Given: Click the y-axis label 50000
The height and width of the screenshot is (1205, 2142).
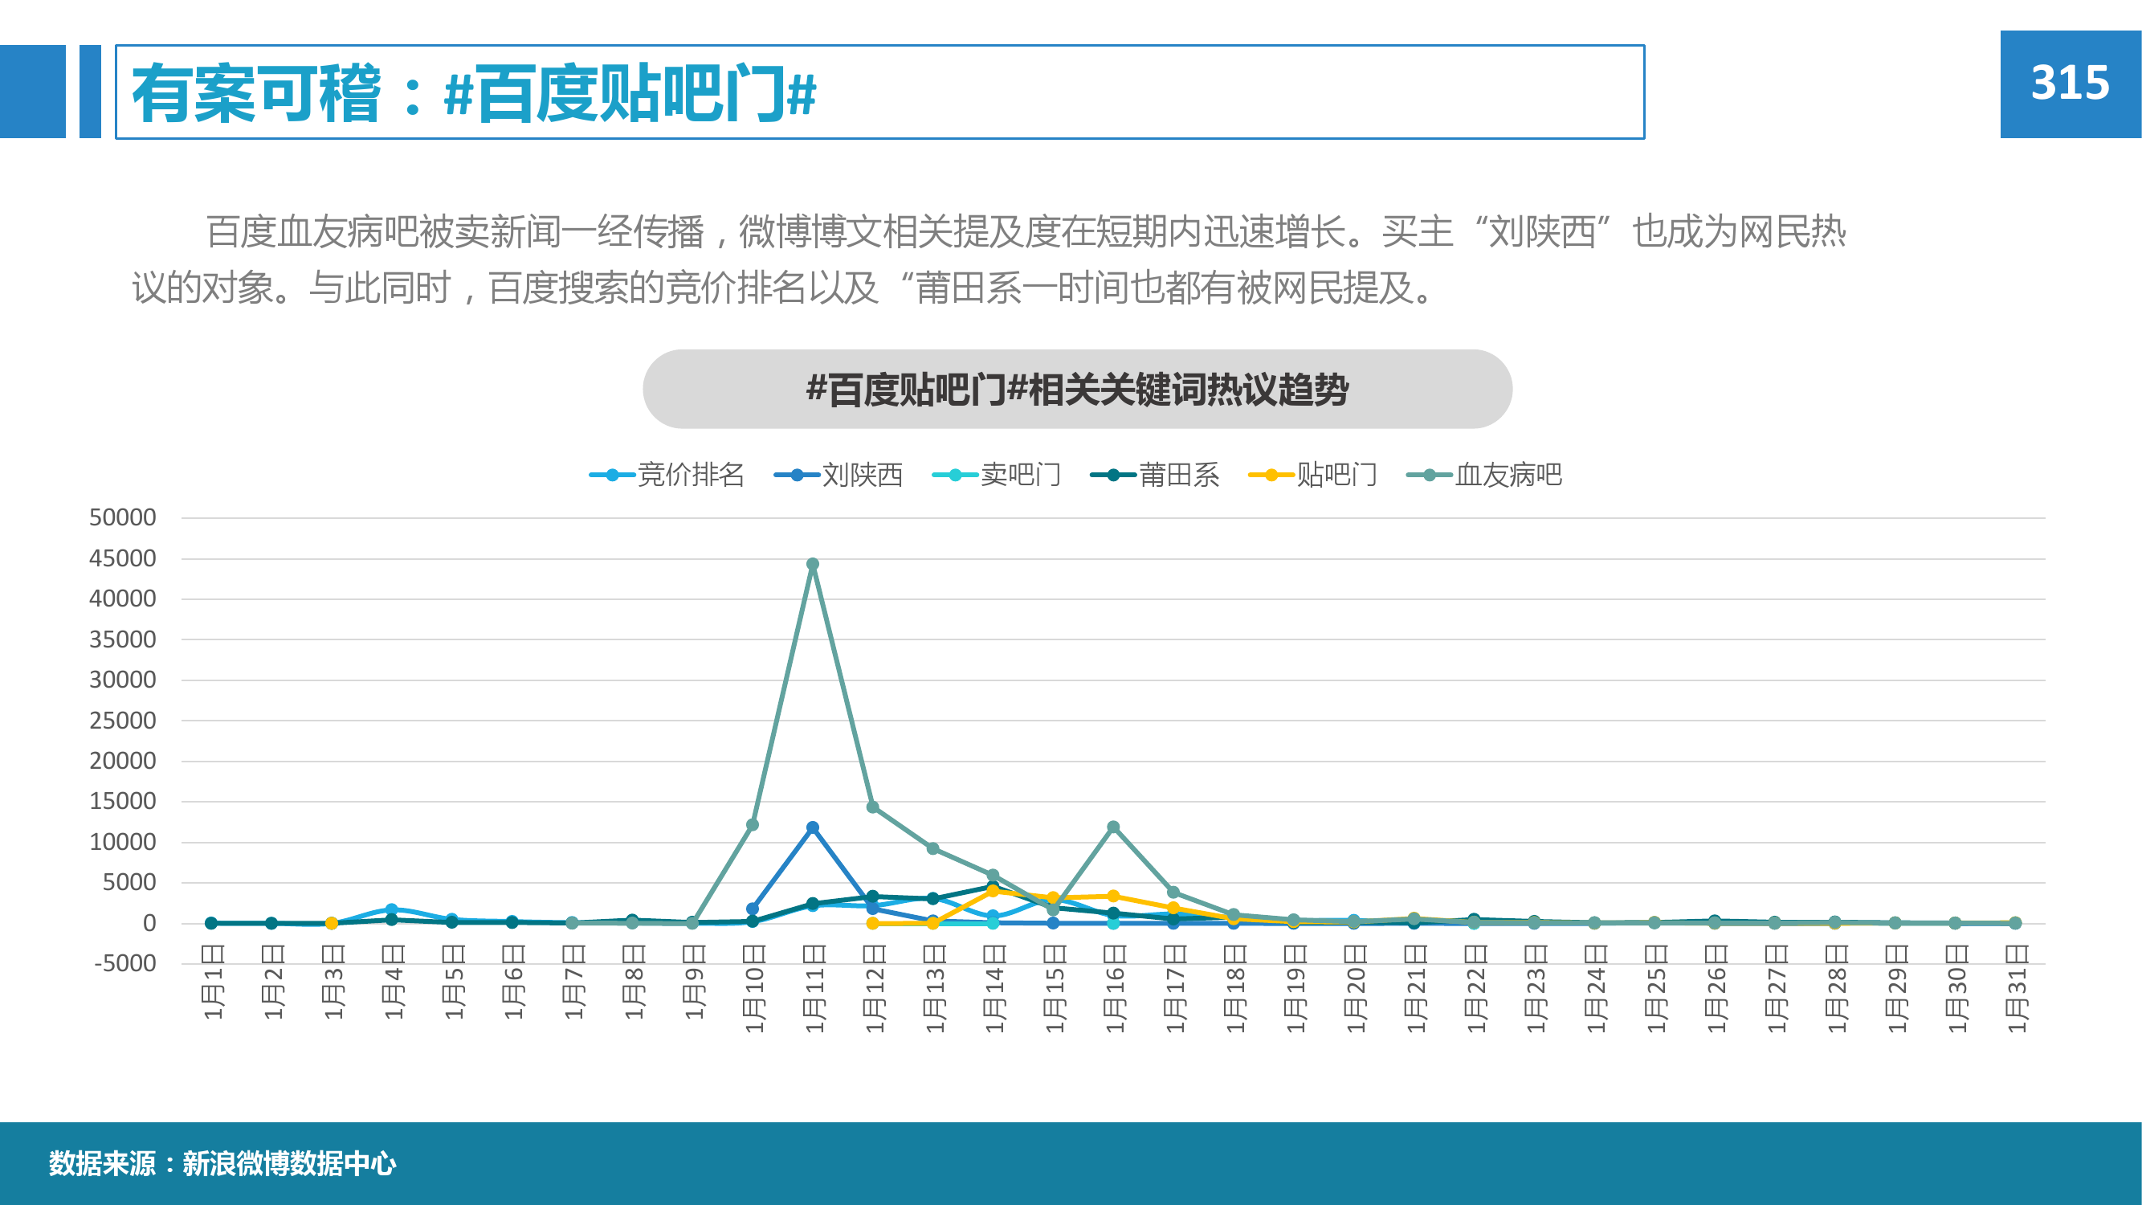Looking at the screenshot, I should (122, 517).
